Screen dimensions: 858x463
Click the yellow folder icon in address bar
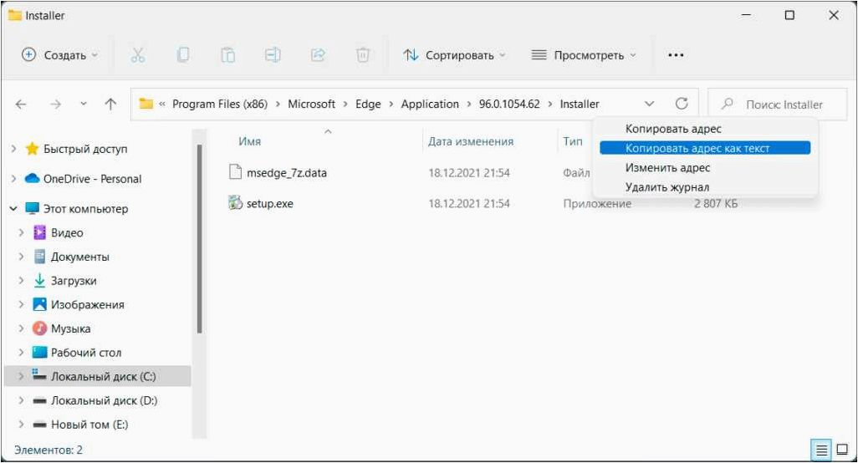pos(146,104)
